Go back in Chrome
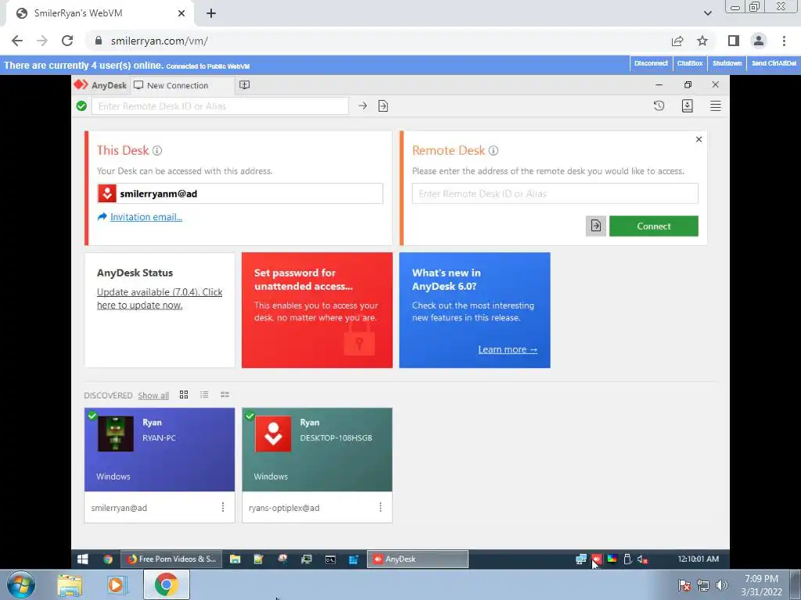The image size is (801, 600). (x=17, y=41)
